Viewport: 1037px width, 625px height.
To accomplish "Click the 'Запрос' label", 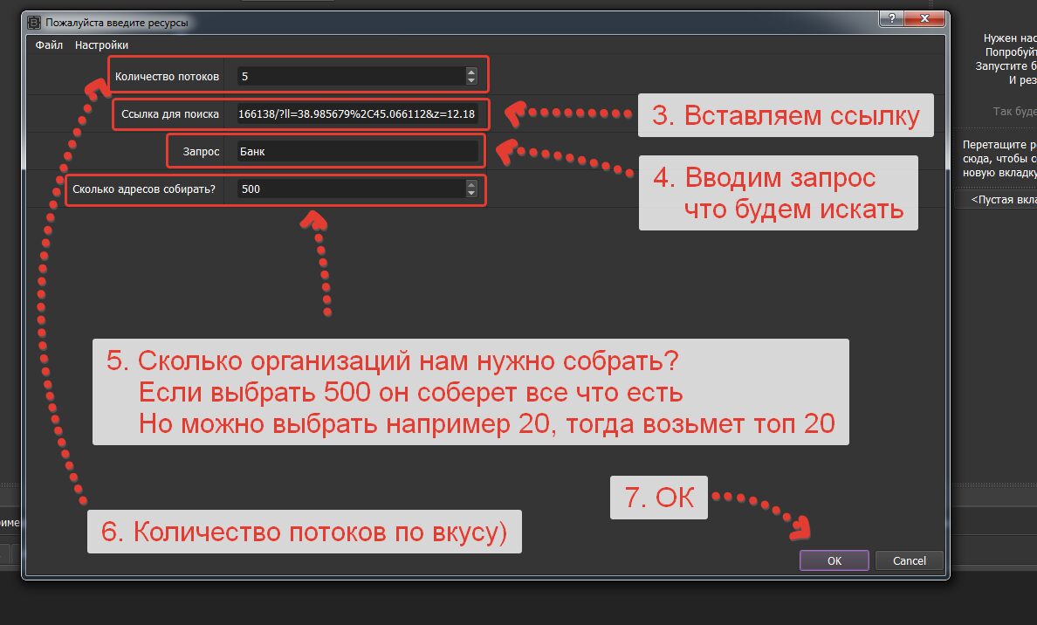I will click(200, 152).
